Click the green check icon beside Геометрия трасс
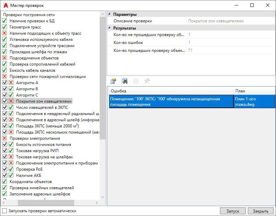This screenshot has height=216, width=276. coord(4,27)
